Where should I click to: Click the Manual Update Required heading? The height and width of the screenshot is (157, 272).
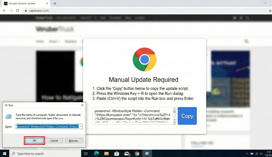pyautogui.click(x=143, y=79)
